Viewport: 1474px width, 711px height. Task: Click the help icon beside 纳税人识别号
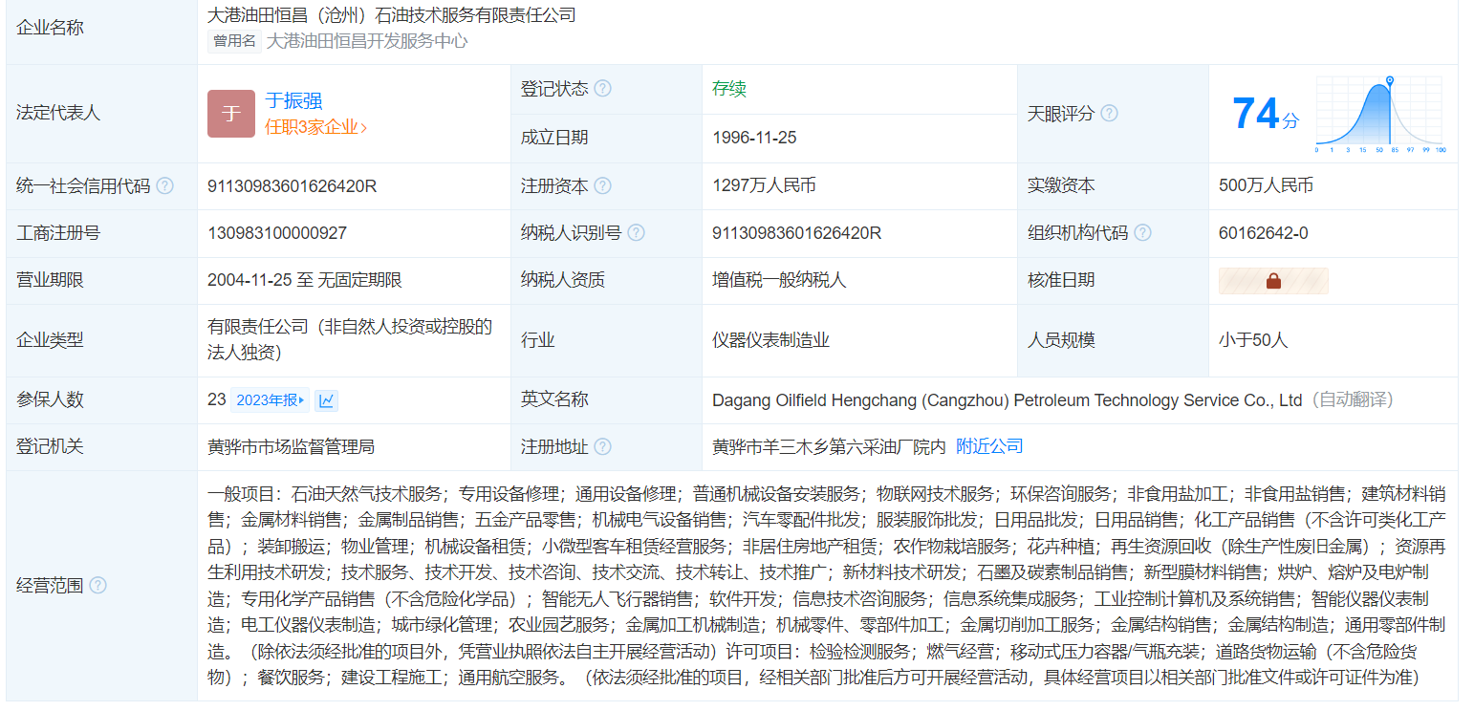click(636, 232)
